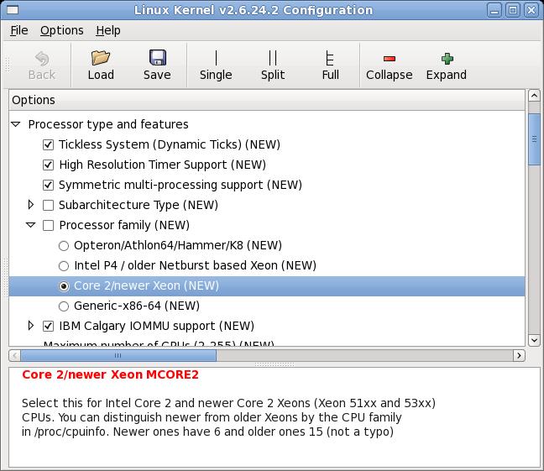Select 'Processor type and features' row text
This screenshot has height=471, width=544.
pos(108,124)
